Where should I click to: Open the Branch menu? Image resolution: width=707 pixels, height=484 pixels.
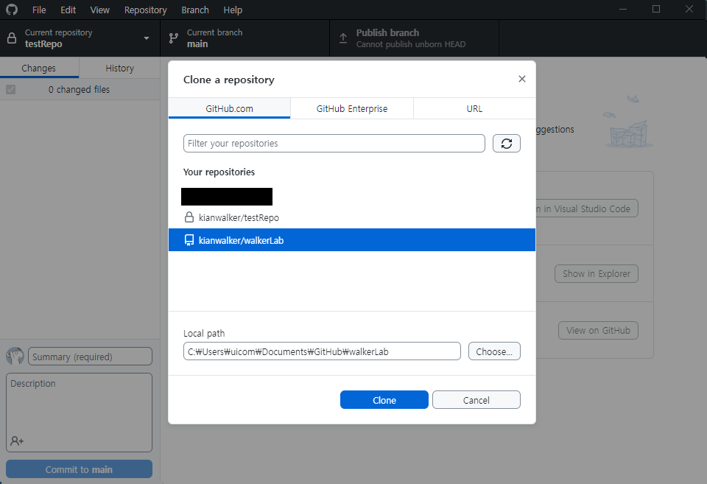[x=194, y=10]
